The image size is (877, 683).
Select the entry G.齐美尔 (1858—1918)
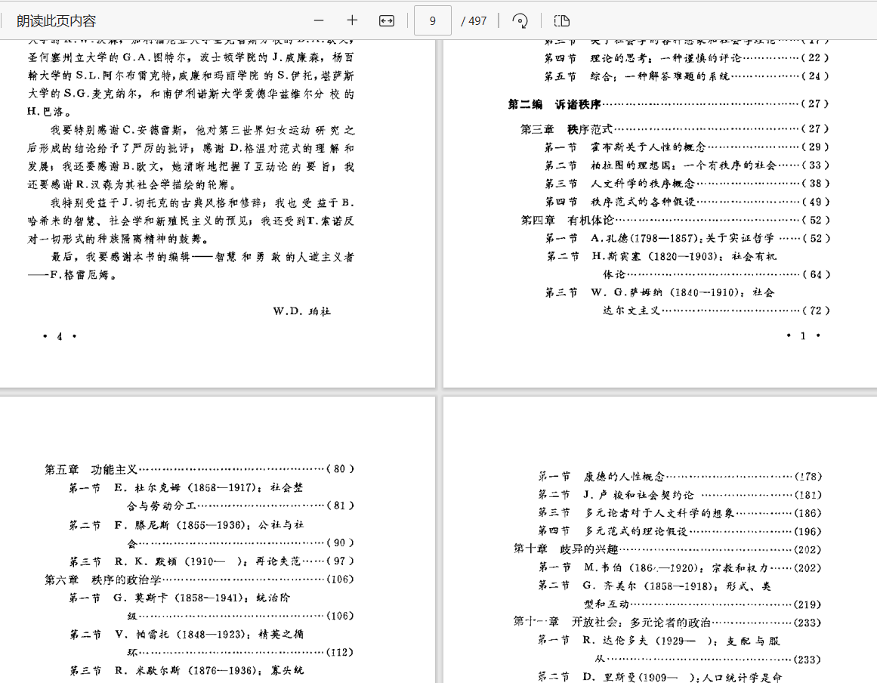coord(680,595)
